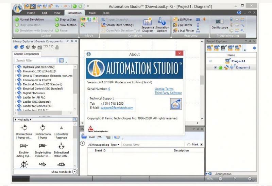The height and width of the screenshot is (186, 272).
Task: Launch the Oscilloscope tool
Action: click(x=220, y=25)
